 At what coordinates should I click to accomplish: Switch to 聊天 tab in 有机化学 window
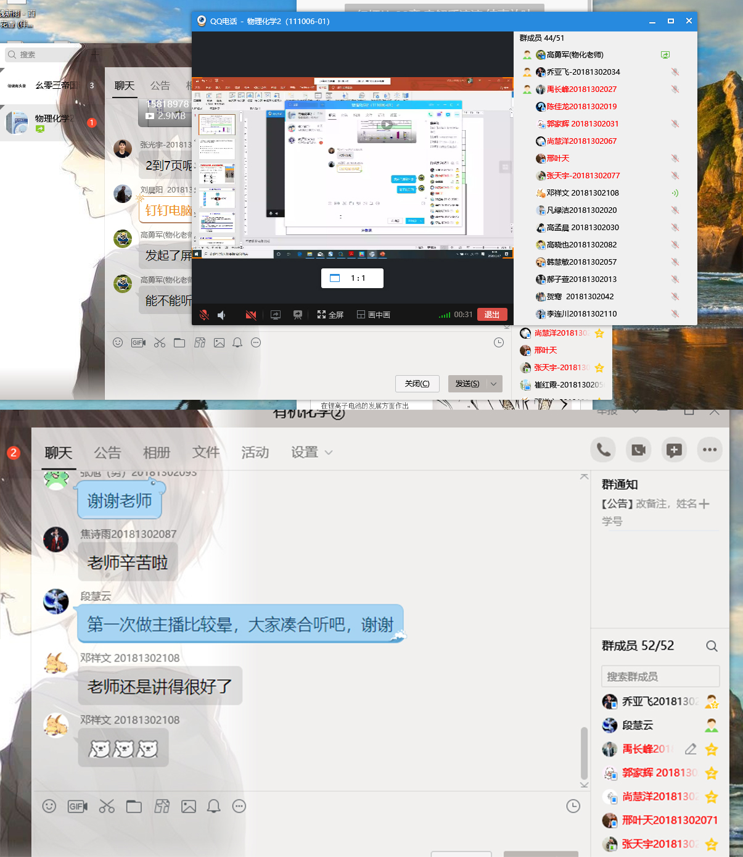[x=59, y=453]
